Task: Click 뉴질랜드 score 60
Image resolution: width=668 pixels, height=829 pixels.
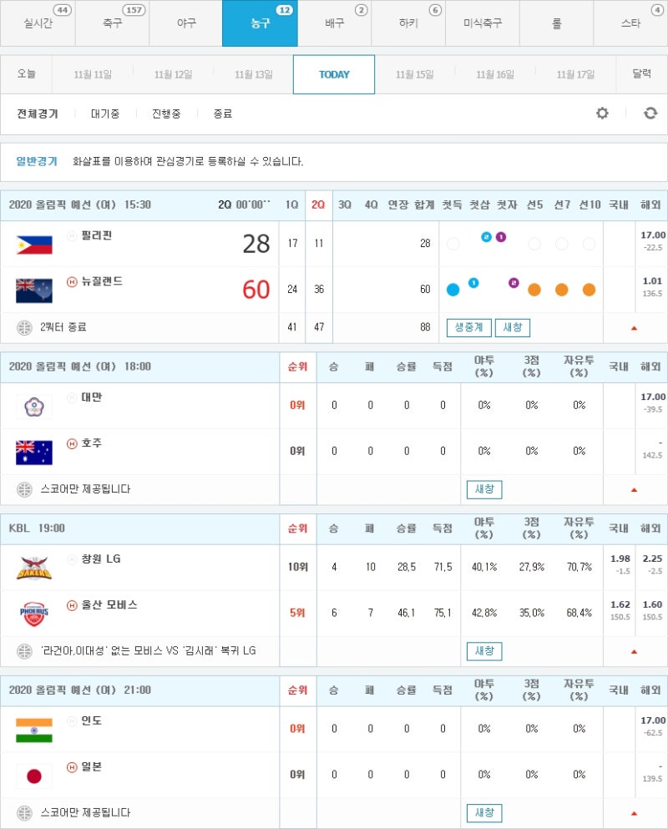Action: pos(256,290)
